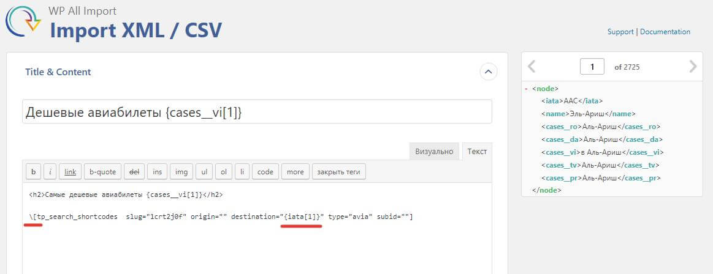Click the 'закрыть теги' button
Image resolution: width=713 pixels, height=274 pixels.
point(339,172)
